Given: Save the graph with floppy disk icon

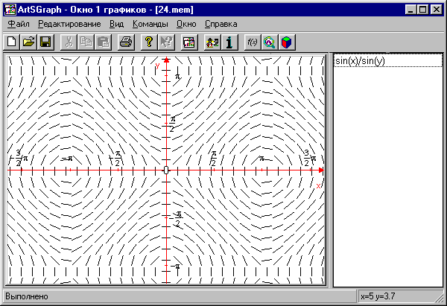Looking at the screenshot, I should 45,42.
